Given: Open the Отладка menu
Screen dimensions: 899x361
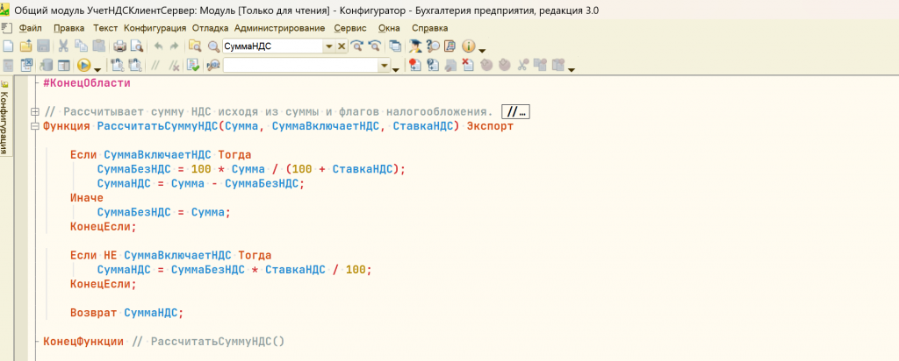Looking at the screenshot, I should [x=211, y=28].
